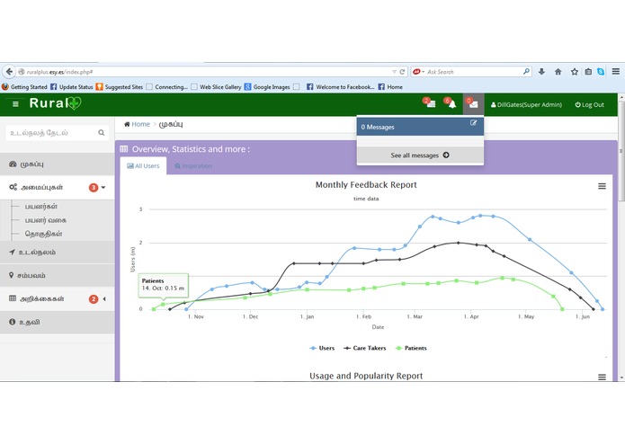Open the சம்பவம் sidebar menu item
This screenshot has width=625, height=444.
coord(57,276)
